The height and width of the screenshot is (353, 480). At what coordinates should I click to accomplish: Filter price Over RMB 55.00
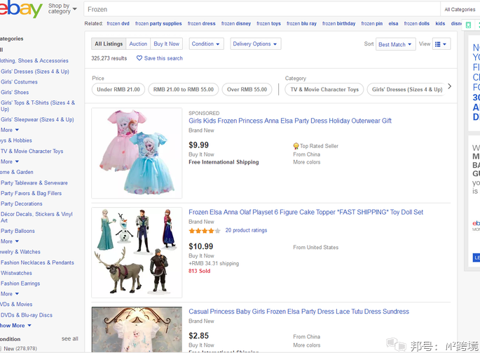click(247, 89)
